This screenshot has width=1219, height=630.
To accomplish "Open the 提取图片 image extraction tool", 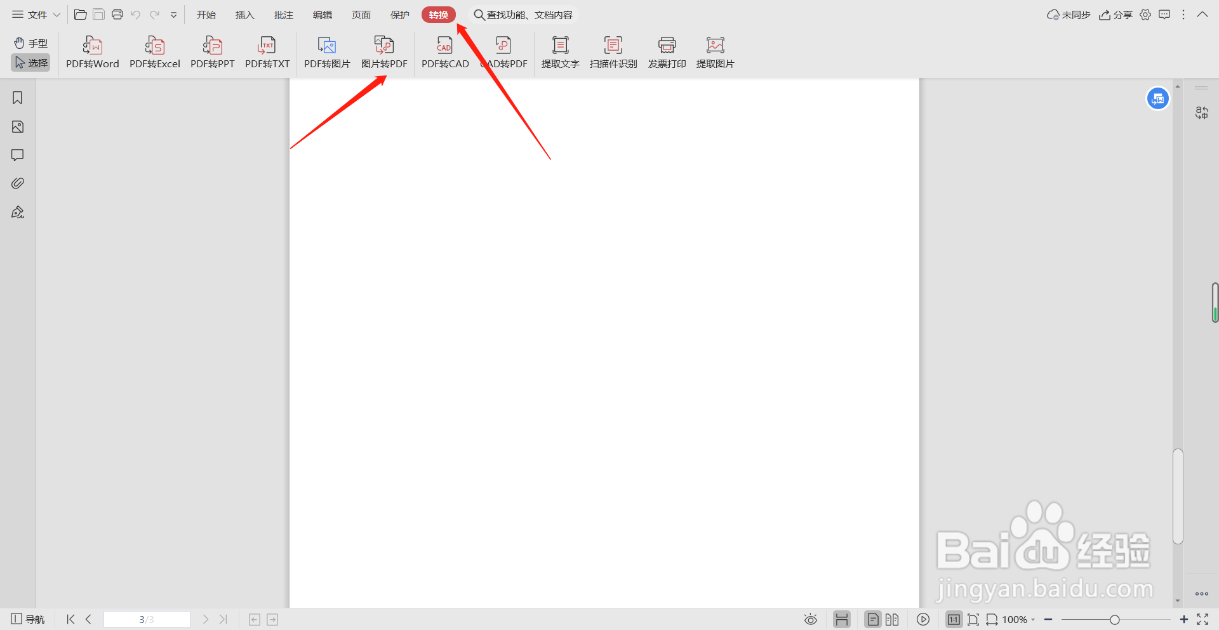I will (716, 52).
